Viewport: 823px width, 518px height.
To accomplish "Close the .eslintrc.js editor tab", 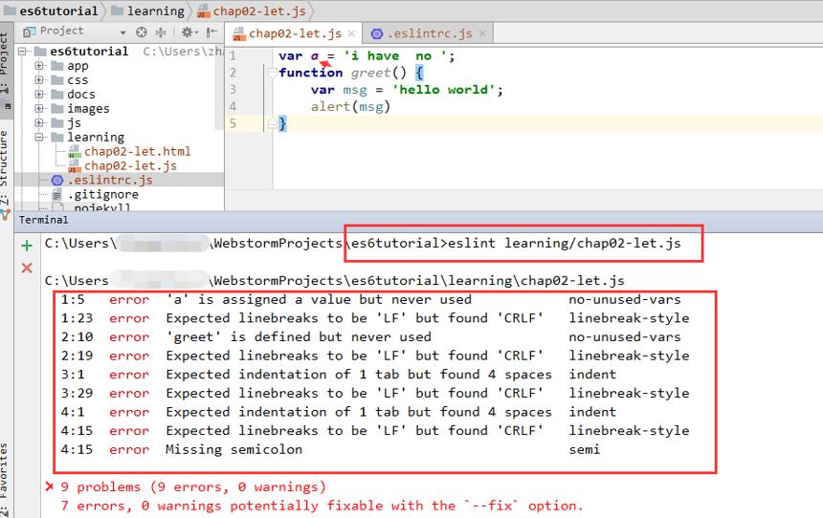I will coord(481,33).
